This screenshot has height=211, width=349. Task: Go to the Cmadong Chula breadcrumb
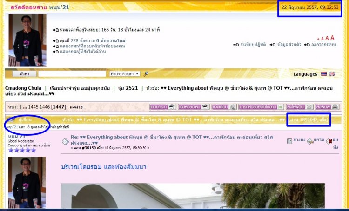point(23,88)
